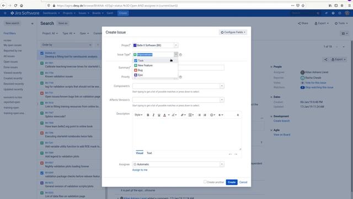
Task: Open Style dropdown in description editor
Action: tap(138, 115)
